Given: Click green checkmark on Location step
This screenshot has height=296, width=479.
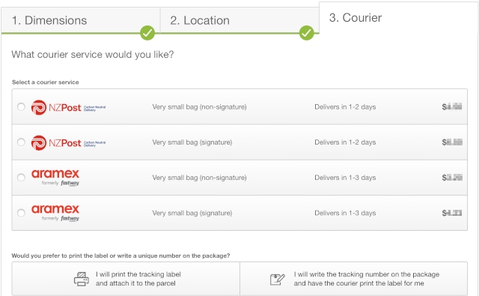Looking at the screenshot, I should (x=306, y=33).
